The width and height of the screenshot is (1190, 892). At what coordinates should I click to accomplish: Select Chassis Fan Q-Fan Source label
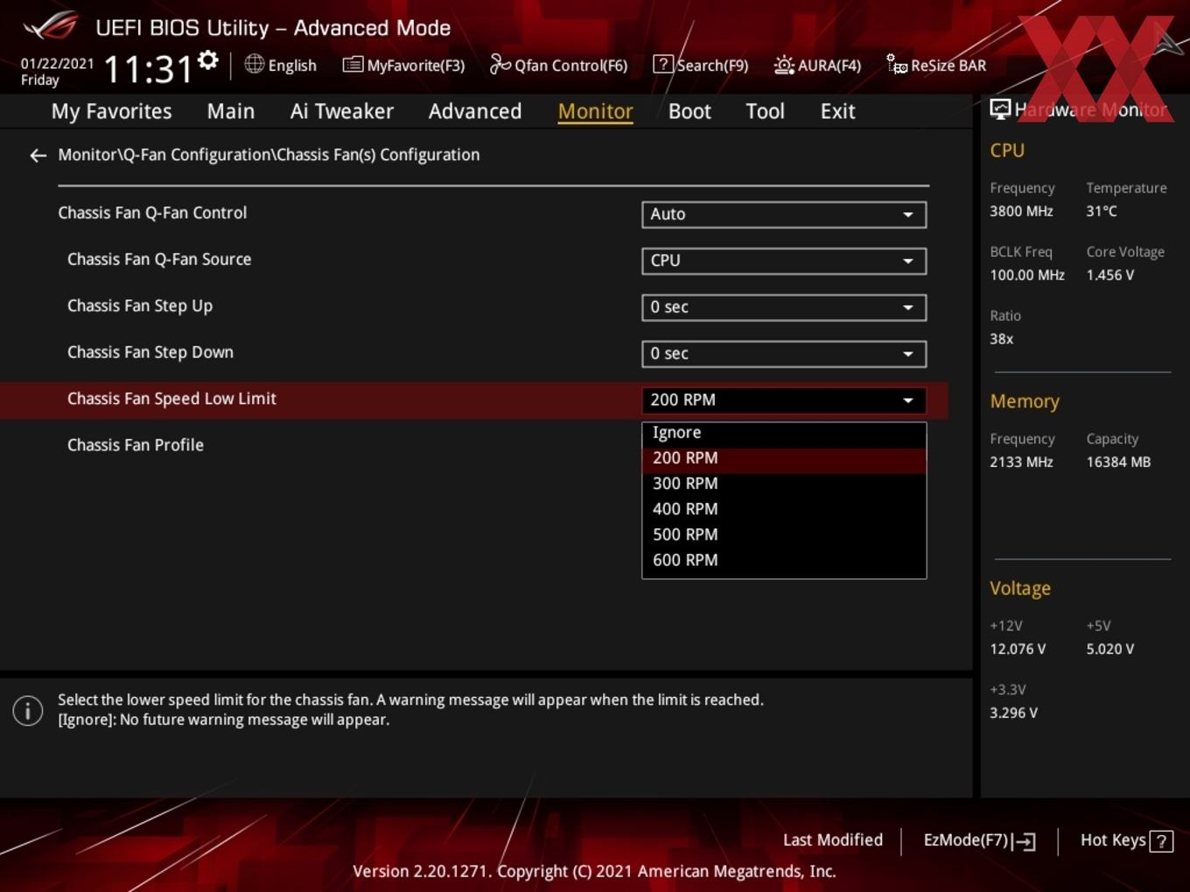pos(159,259)
